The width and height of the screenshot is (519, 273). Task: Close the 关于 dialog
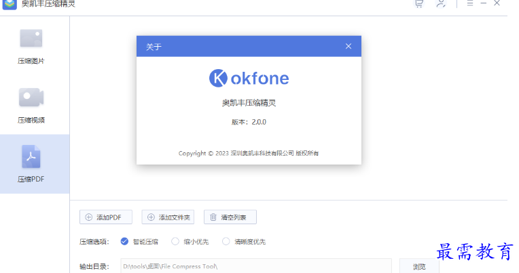[348, 46]
